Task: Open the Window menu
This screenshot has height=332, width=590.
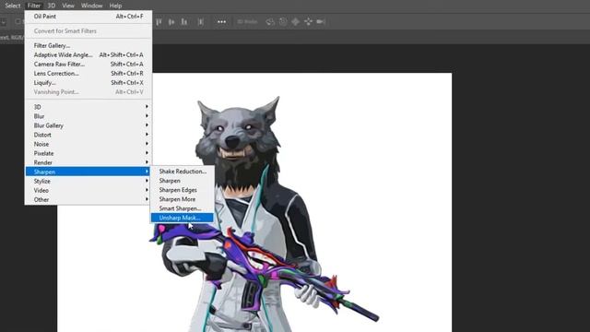Action: pyautogui.click(x=92, y=6)
